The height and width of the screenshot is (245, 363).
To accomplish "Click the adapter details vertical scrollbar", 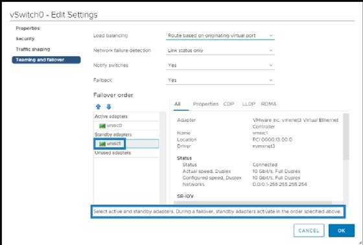I will [346, 137].
